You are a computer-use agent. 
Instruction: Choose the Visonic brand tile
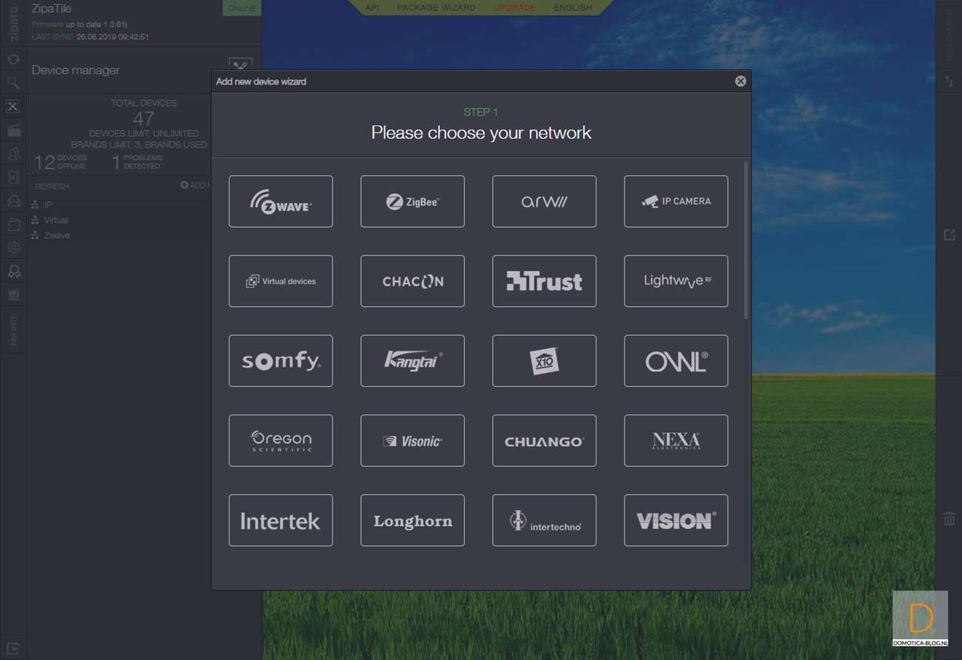coord(412,441)
